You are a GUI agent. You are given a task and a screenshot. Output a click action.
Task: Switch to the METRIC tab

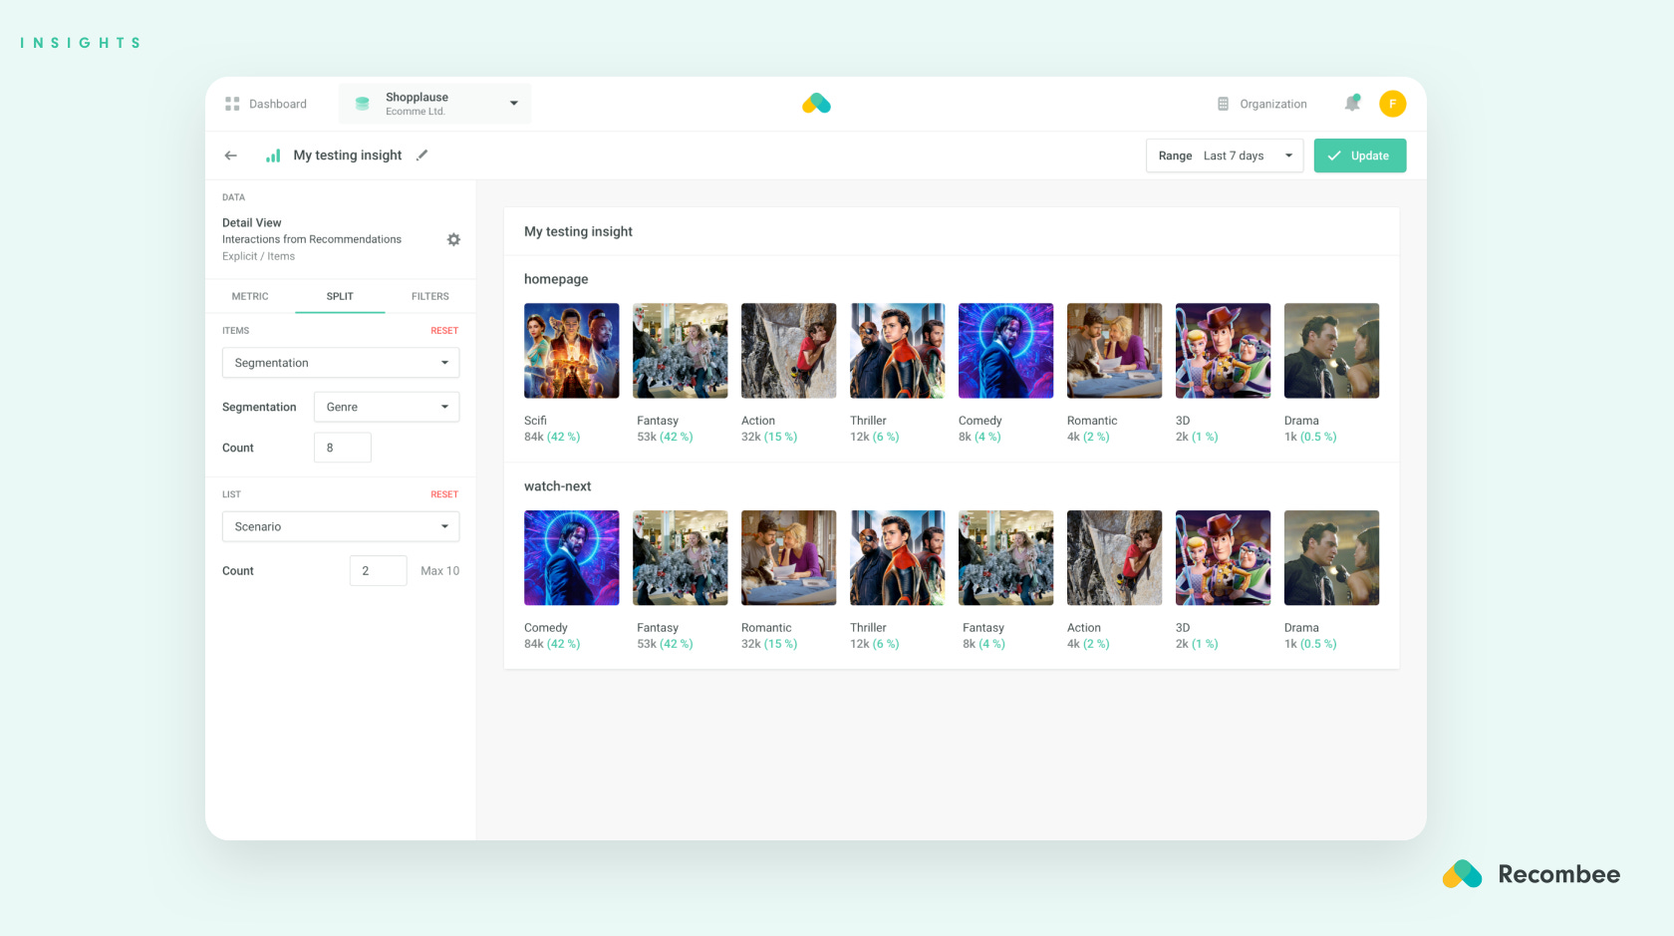[x=250, y=296]
